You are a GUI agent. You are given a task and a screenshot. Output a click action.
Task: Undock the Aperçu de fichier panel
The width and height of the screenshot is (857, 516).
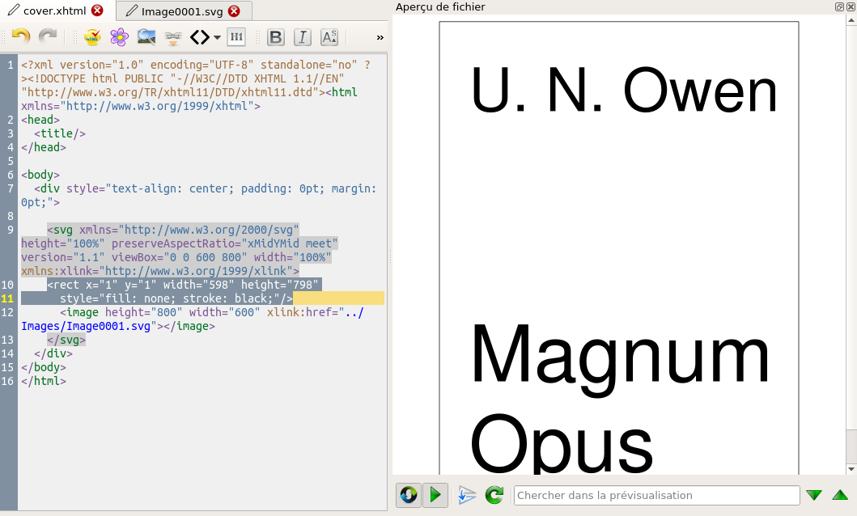click(x=839, y=7)
